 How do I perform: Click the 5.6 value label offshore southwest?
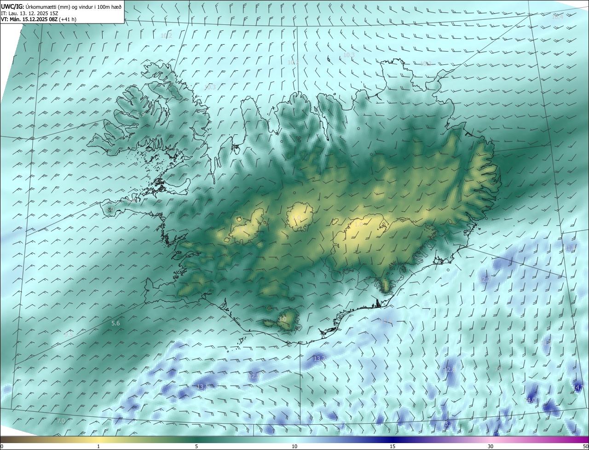(x=115, y=323)
